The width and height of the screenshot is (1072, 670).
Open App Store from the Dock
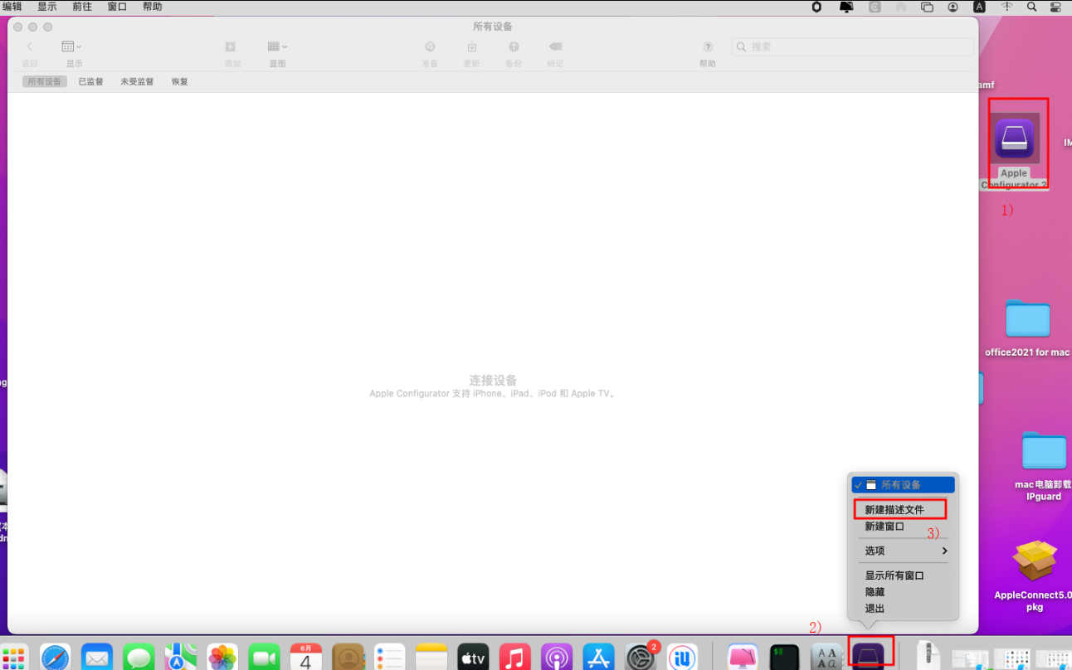[x=598, y=658]
